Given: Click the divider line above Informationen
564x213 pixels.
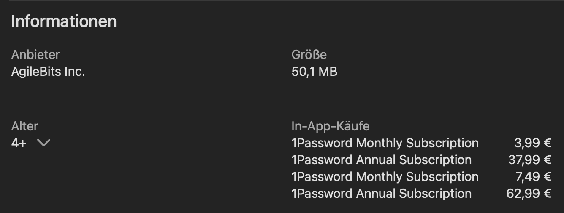Looking at the screenshot, I should [x=282, y=1].
